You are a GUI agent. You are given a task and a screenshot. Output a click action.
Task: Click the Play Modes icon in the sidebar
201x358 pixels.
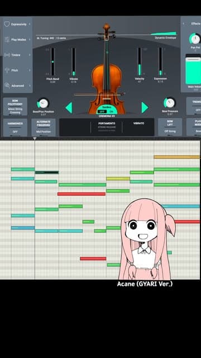click(x=7, y=40)
